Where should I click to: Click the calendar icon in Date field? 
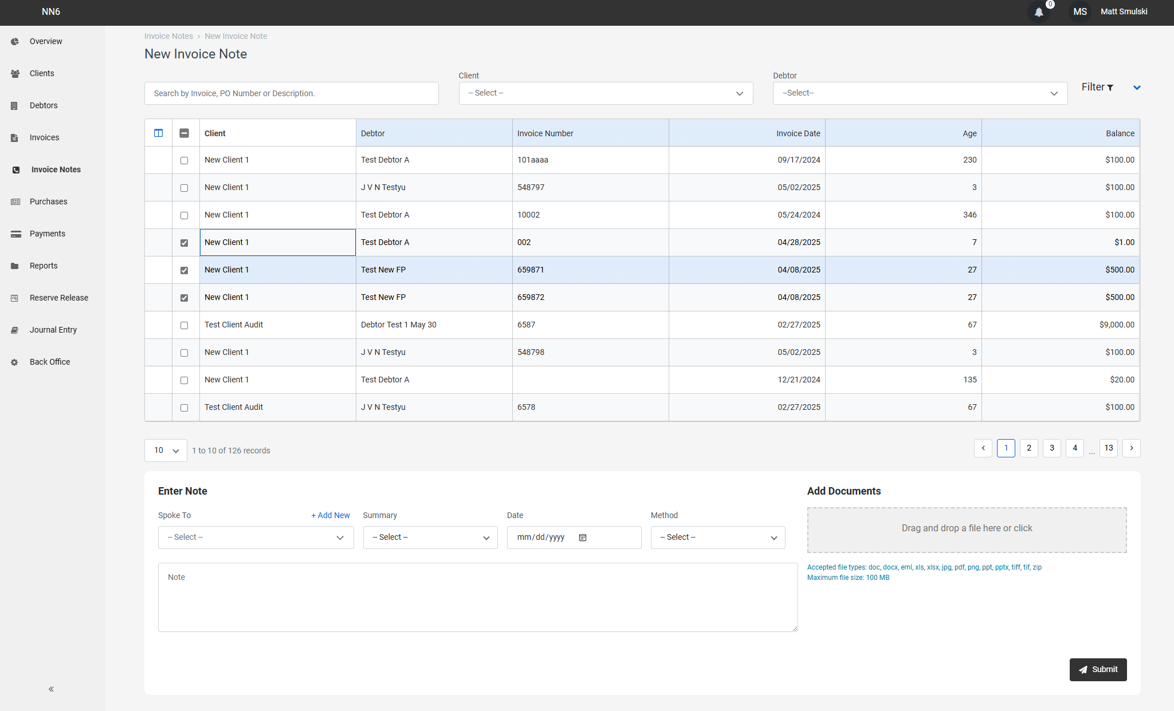(583, 538)
